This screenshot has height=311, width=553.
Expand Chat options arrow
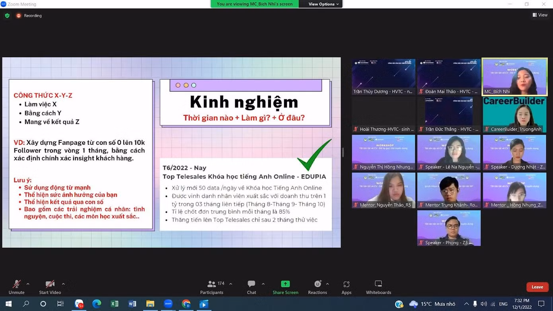click(263, 284)
